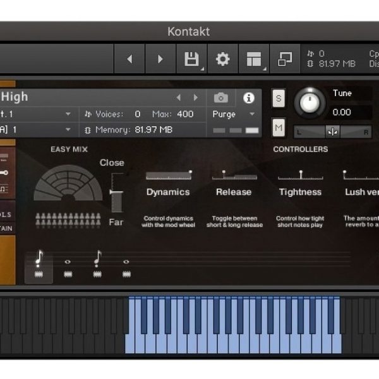The height and width of the screenshot is (379, 379).
Task: Click the Dynamics slider
Action: (169, 175)
